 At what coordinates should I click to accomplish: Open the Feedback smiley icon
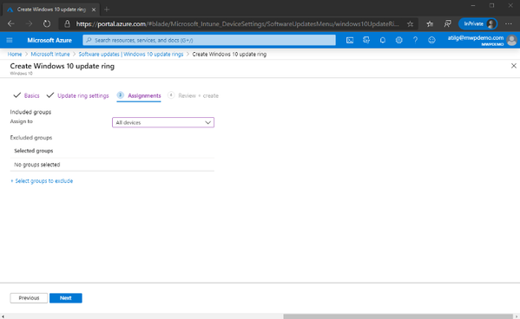click(431, 40)
